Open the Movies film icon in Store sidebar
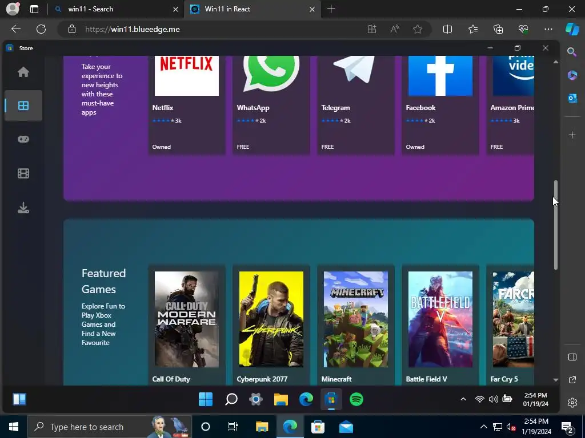The height and width of the screenshot is (438, 585). point(23,173)
